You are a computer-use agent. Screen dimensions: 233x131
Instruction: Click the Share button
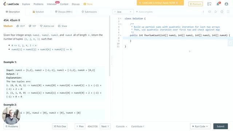(63, 26)
